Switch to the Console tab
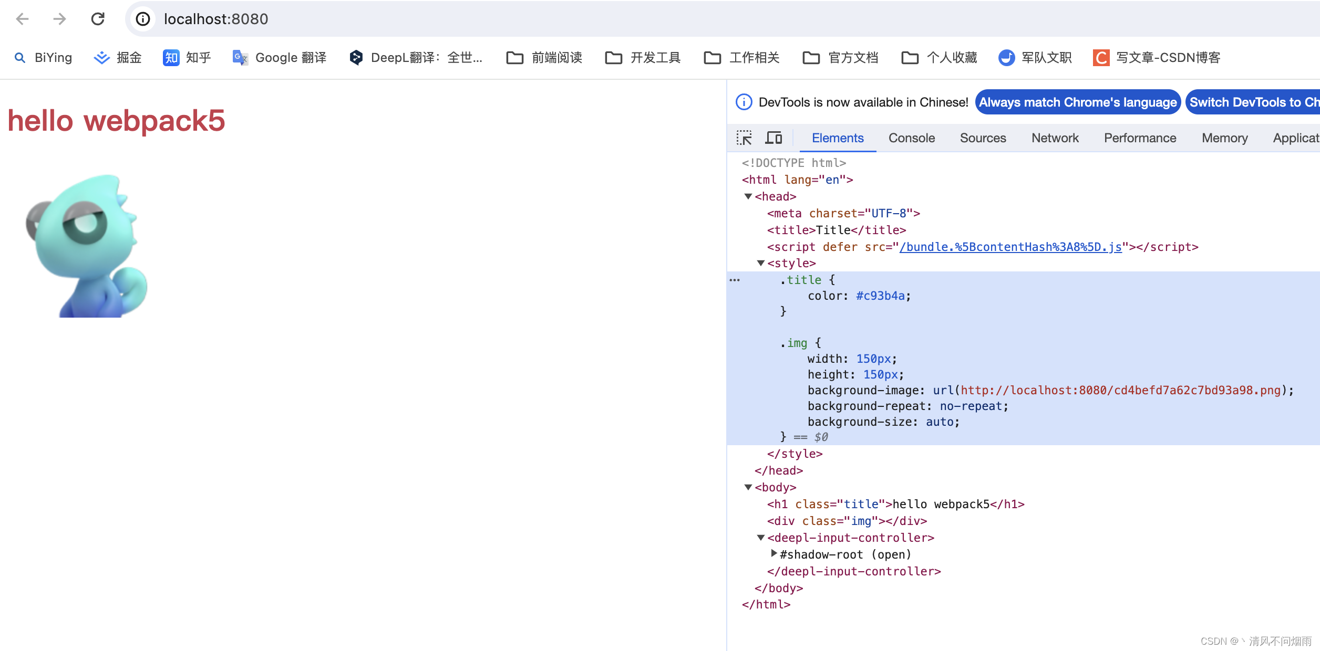 coord(912,138)
